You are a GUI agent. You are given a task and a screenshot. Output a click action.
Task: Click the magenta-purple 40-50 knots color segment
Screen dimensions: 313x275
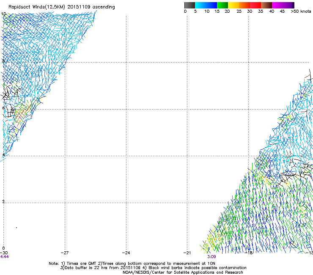tap(283, 5)
